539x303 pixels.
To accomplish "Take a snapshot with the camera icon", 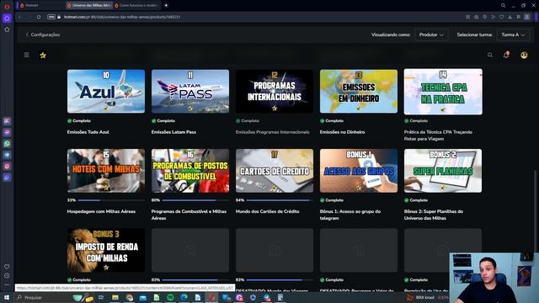I will [x=476, y=17].
